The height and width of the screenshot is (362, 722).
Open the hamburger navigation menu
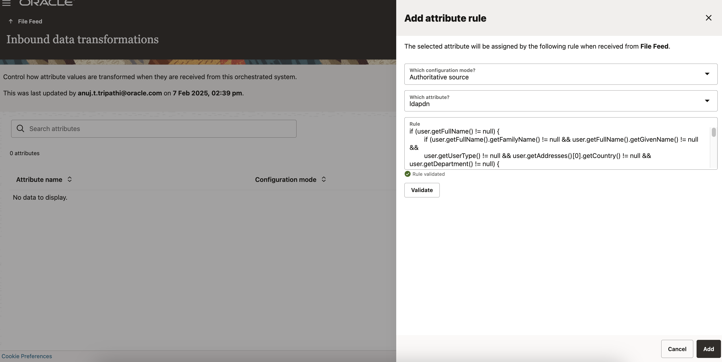click(x=6, y=3)
